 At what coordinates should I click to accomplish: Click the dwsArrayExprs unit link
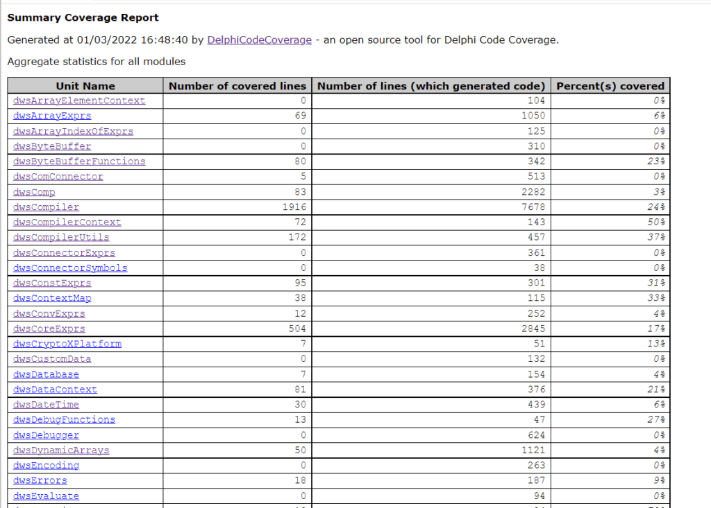tap(52, 116)
